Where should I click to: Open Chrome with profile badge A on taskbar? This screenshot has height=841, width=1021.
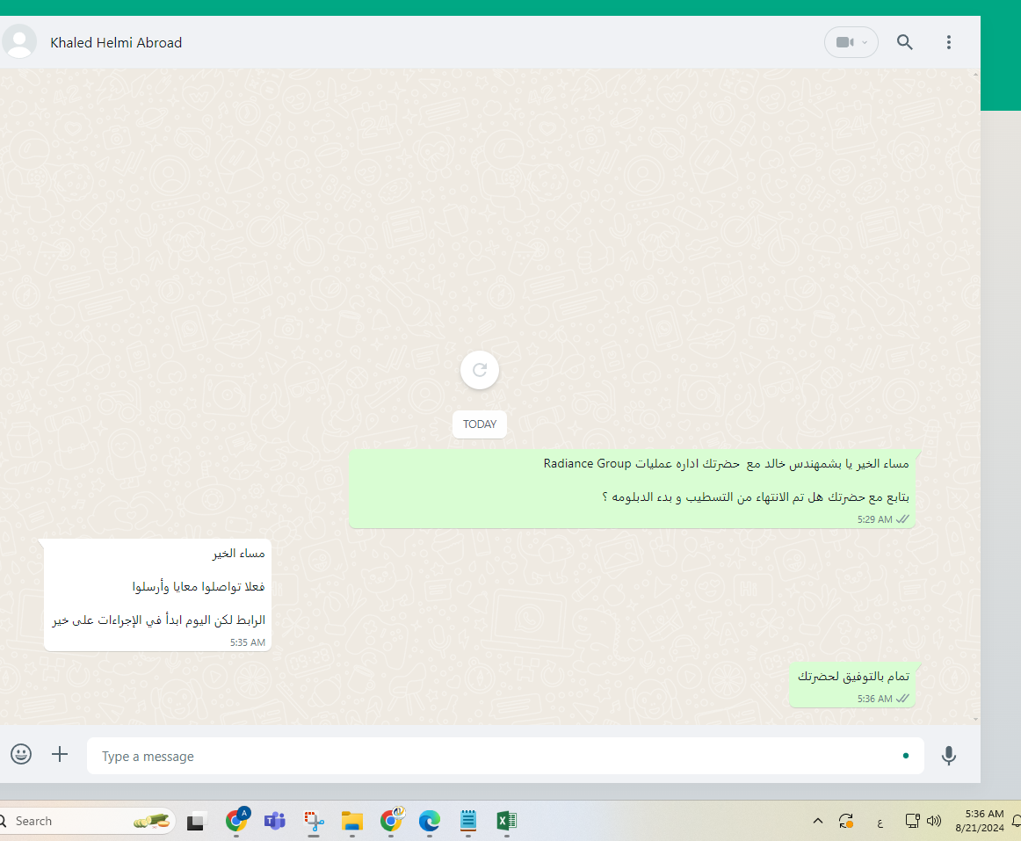pyautogui.click(x=237, y=820)
